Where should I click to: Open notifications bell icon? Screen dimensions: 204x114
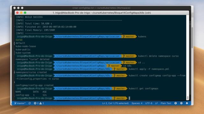(x=187, y=103)
